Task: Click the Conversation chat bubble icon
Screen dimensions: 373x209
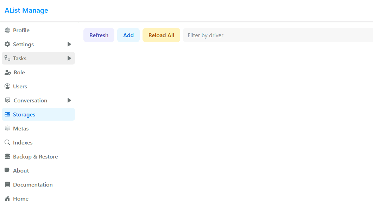Action: [8, 101]
